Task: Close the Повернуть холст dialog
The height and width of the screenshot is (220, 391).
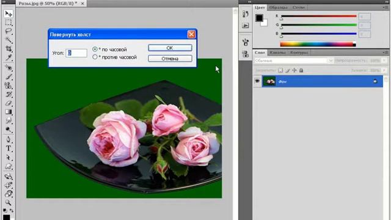Action: (x=191, y=34)
